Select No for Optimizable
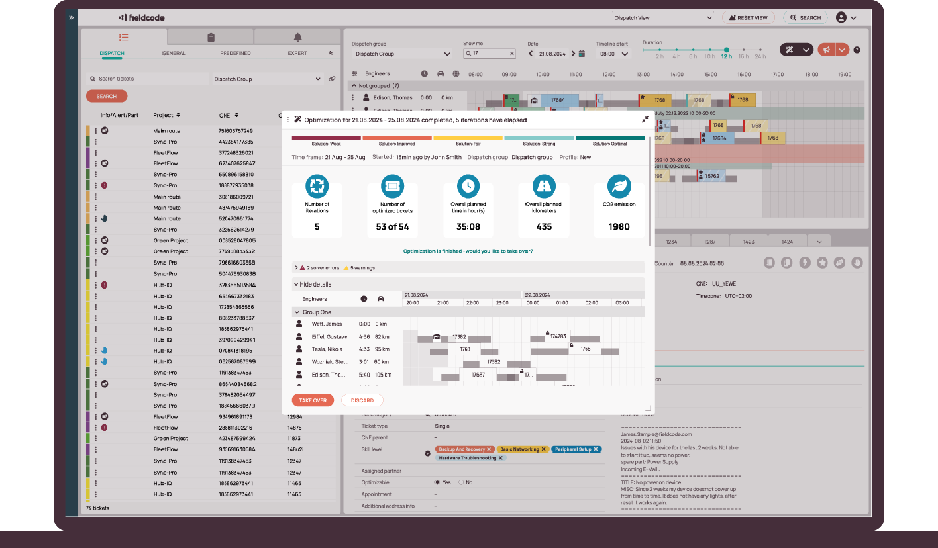The width and height of the screenshot is (938, 548). pos(461,482)
